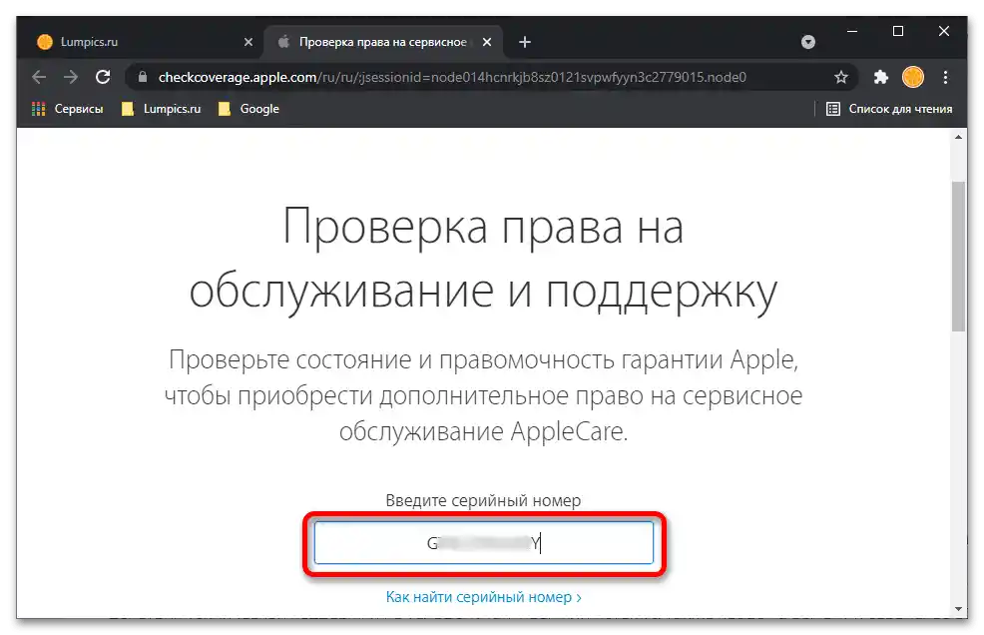Click the scrollbar down arrow
984x635 pixels.
[x=958, y=609]
